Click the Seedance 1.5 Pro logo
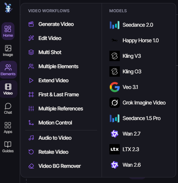The image size is (178, 183). point(115,118)
